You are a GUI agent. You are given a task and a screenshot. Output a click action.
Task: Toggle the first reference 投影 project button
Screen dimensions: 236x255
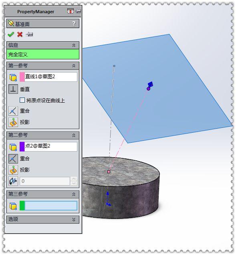(13, 122)
